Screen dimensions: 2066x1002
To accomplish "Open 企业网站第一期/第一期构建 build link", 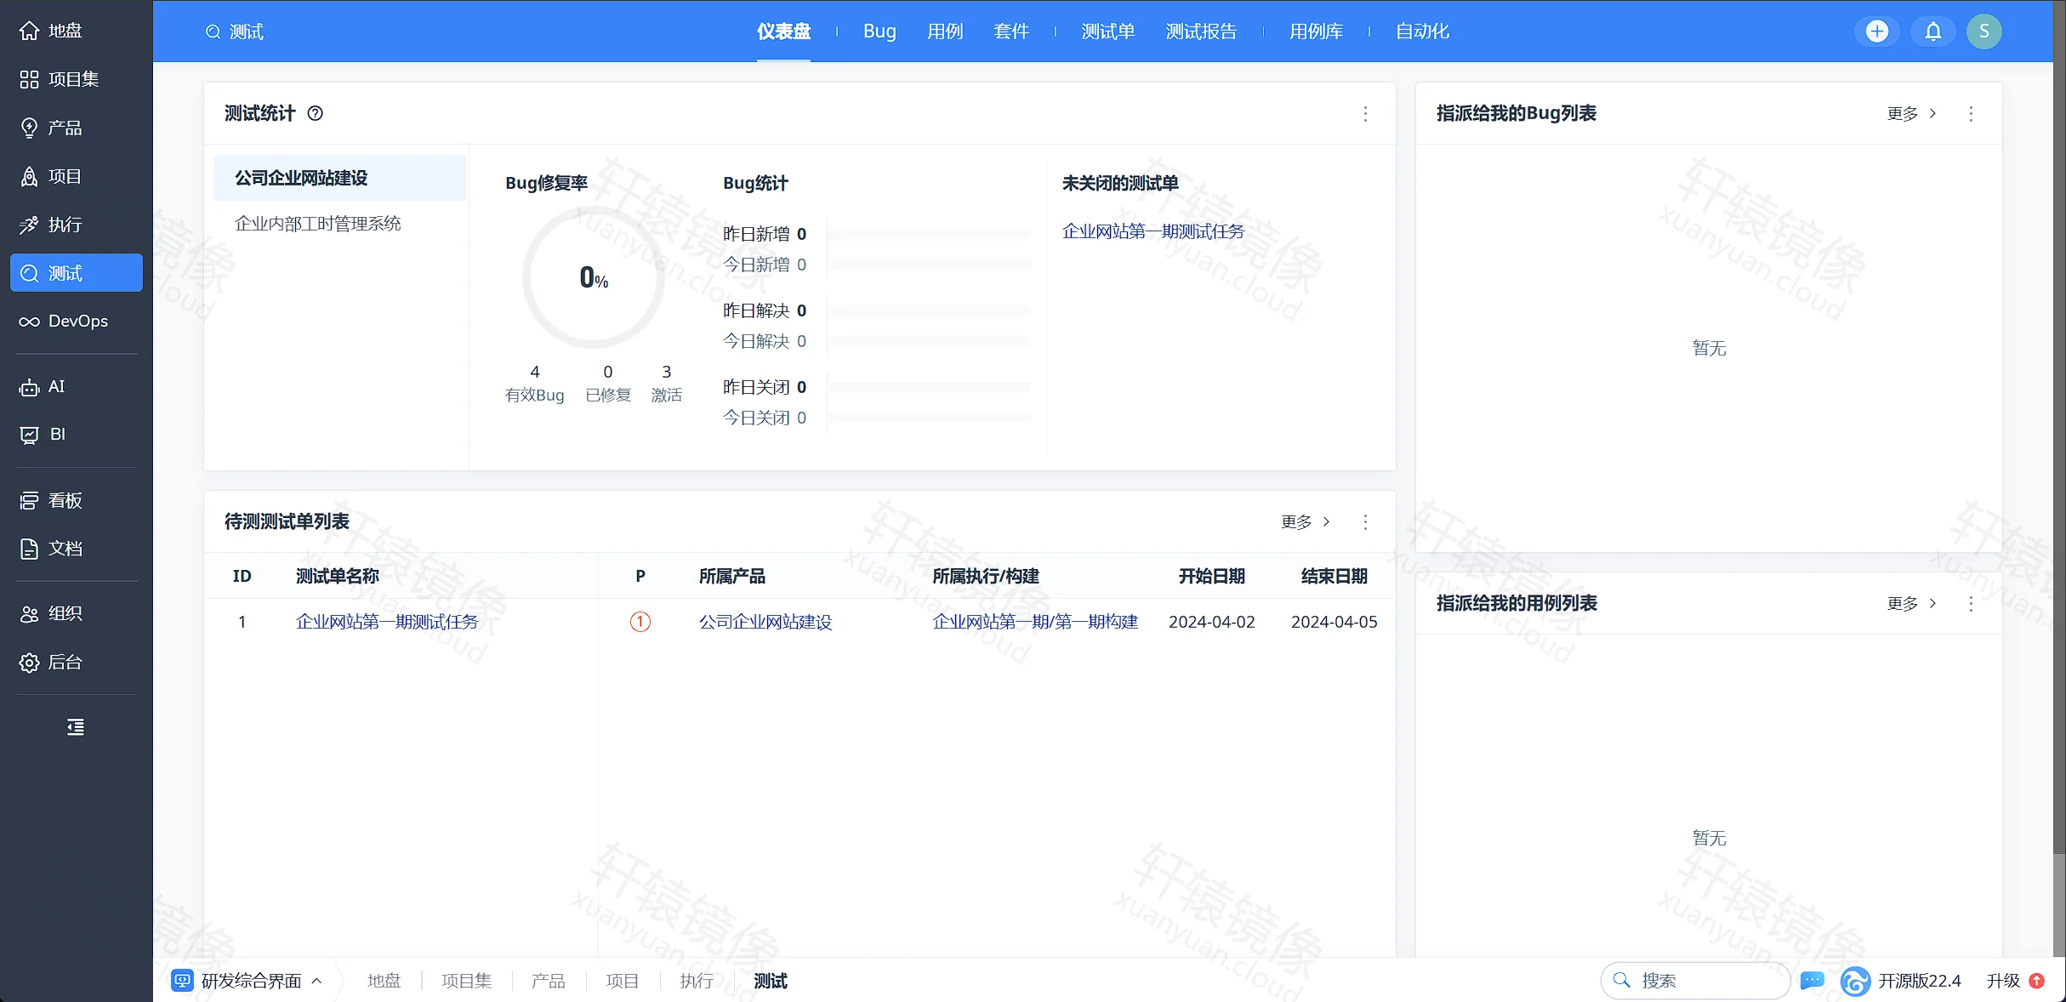I will click(1034, 622).
